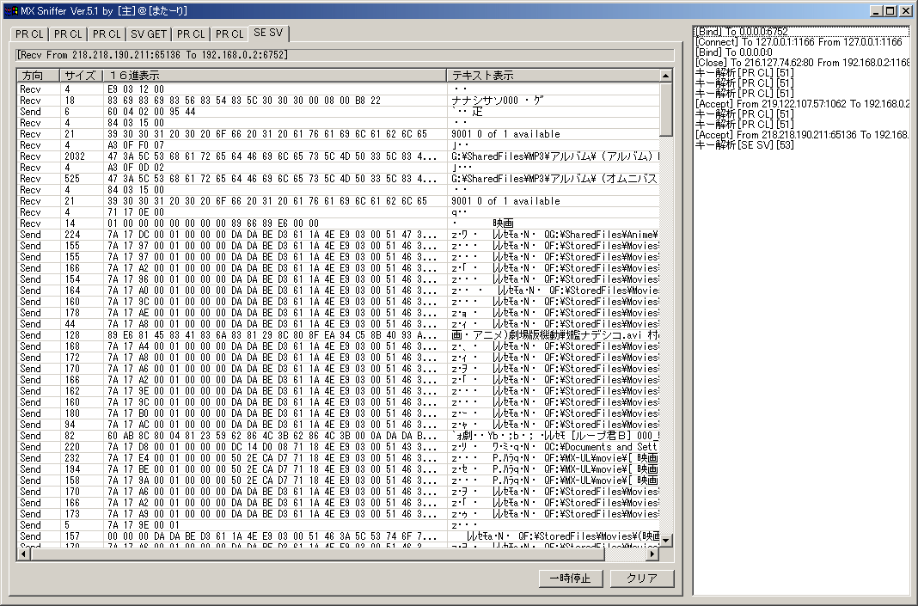Click the サイズ column header
This screenshot has height=606, width=918.
(81, 76)
